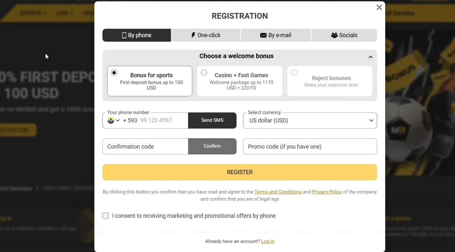Switch to the By e-mail tab
Image resolution: width=455 pixels, height=252 pixels.
pyautogui.click(x=276, y=35)
